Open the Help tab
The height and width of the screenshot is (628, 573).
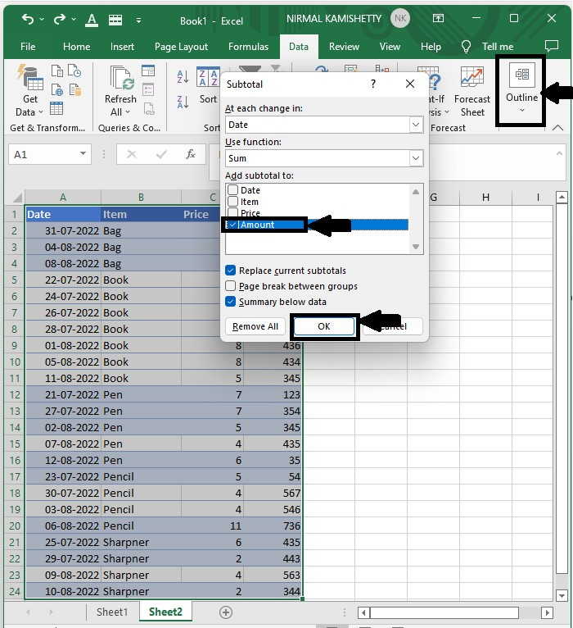point(431,47)
